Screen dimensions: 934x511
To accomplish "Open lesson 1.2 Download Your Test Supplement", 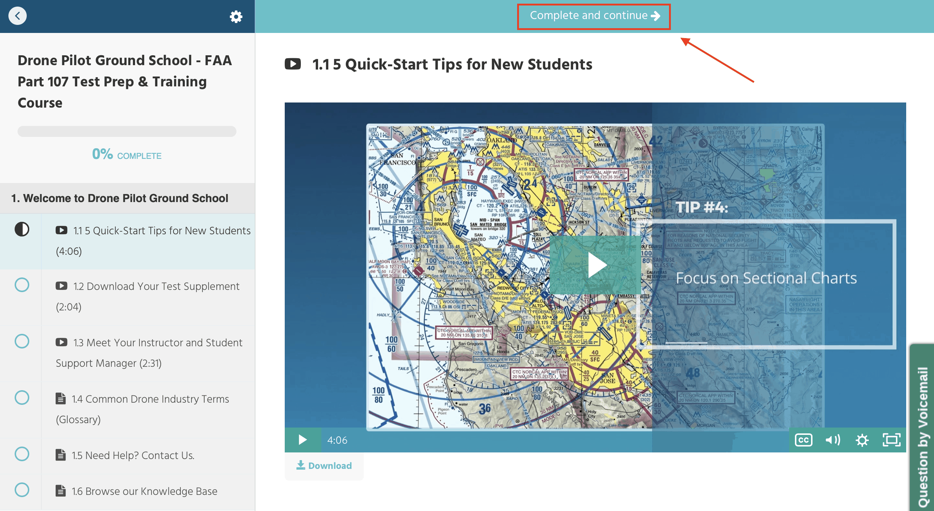I will pos(156,286).
